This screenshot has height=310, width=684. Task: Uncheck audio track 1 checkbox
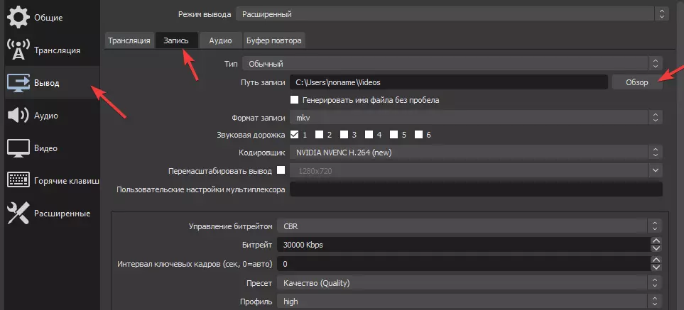coord(295,135)
